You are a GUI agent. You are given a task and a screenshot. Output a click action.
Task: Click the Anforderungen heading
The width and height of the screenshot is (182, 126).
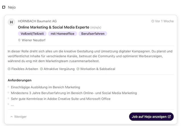(20, 80)
